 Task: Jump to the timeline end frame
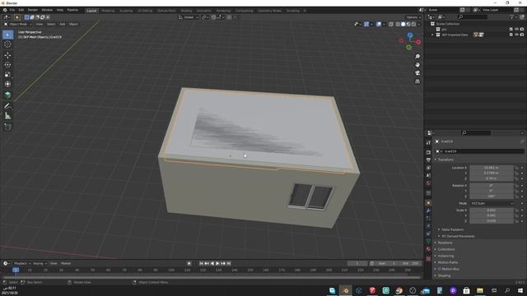point(229,263)
